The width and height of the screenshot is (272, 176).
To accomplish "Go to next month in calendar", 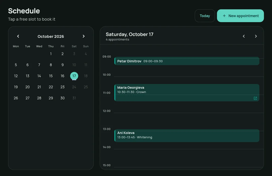I will 84,36.
